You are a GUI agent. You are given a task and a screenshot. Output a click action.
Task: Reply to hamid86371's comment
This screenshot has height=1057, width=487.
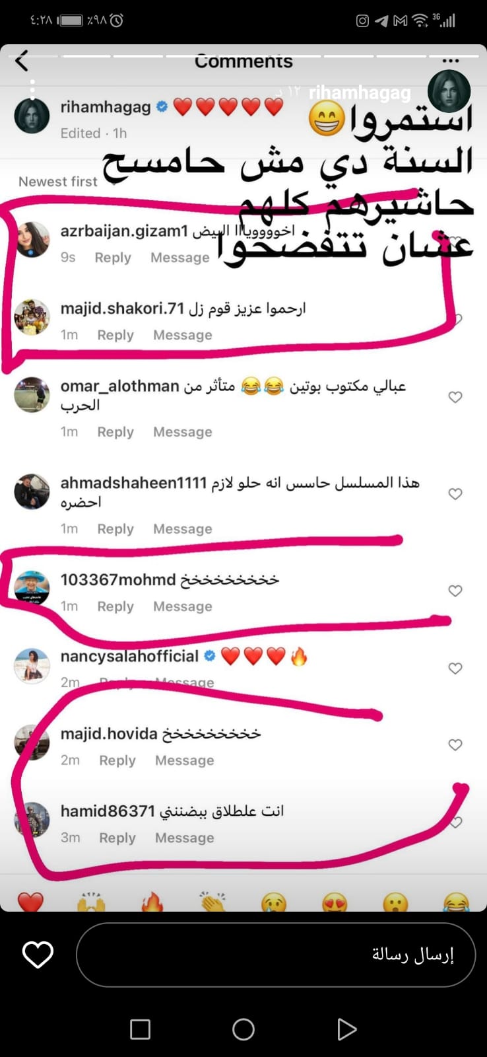(x=117, y=838)
